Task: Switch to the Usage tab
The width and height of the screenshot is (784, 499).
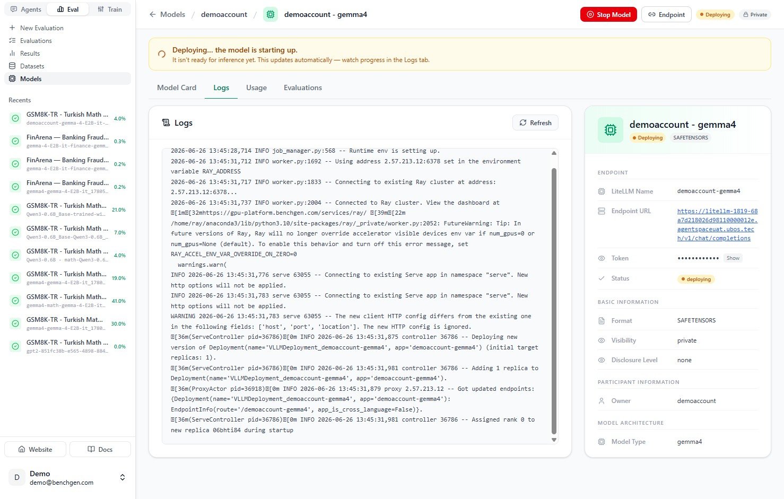Action: tap(256, 87)
